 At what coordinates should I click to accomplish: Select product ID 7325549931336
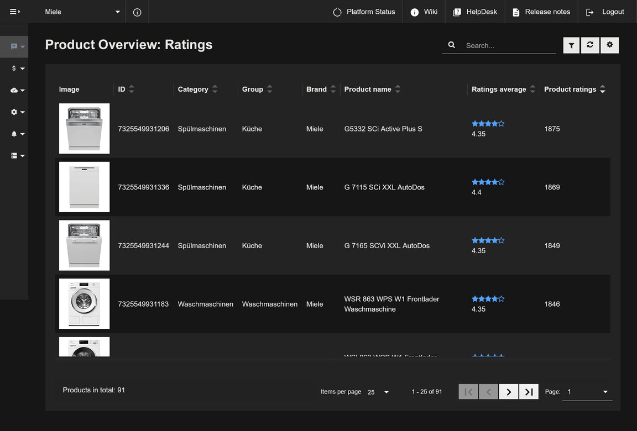tap(143, 187)
